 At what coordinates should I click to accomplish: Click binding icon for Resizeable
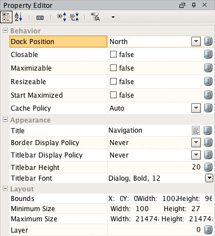[208, 81]
